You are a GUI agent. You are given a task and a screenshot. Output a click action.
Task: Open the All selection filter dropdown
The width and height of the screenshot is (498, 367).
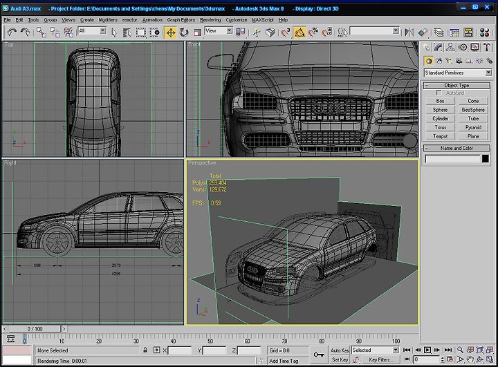pyautogui.click(x=92, y=31)
